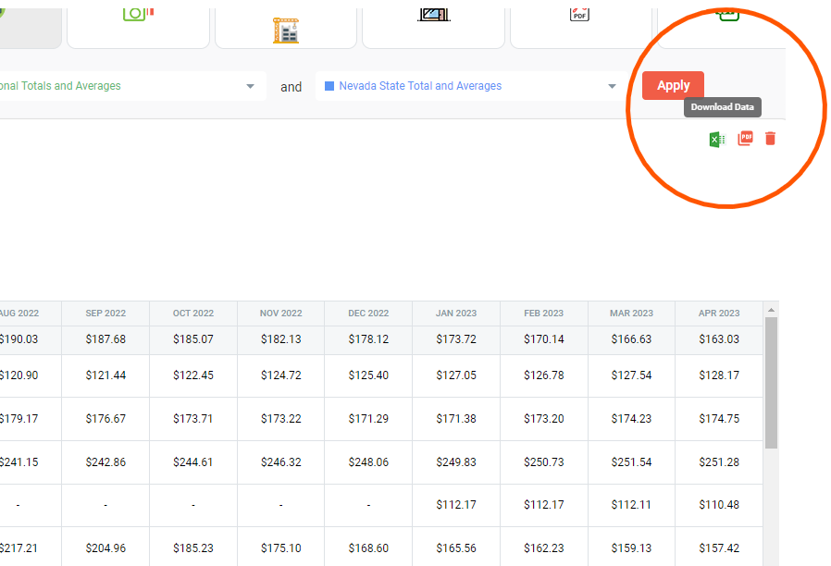Click the $185.23 cell
Screen dimensions: 831x566
point(193,548)
